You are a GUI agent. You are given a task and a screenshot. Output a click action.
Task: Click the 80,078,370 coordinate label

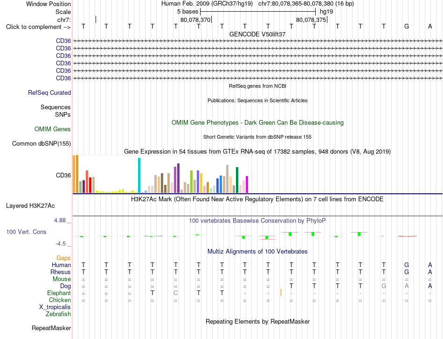pos(195,20)
